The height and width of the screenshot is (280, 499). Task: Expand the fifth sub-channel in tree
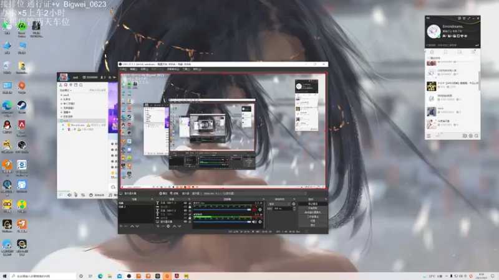pos(61,112)
